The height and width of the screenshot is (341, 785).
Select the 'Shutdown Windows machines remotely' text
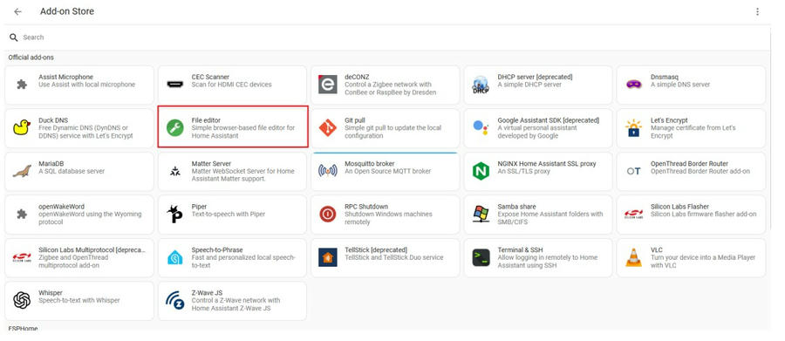(388, 218)
